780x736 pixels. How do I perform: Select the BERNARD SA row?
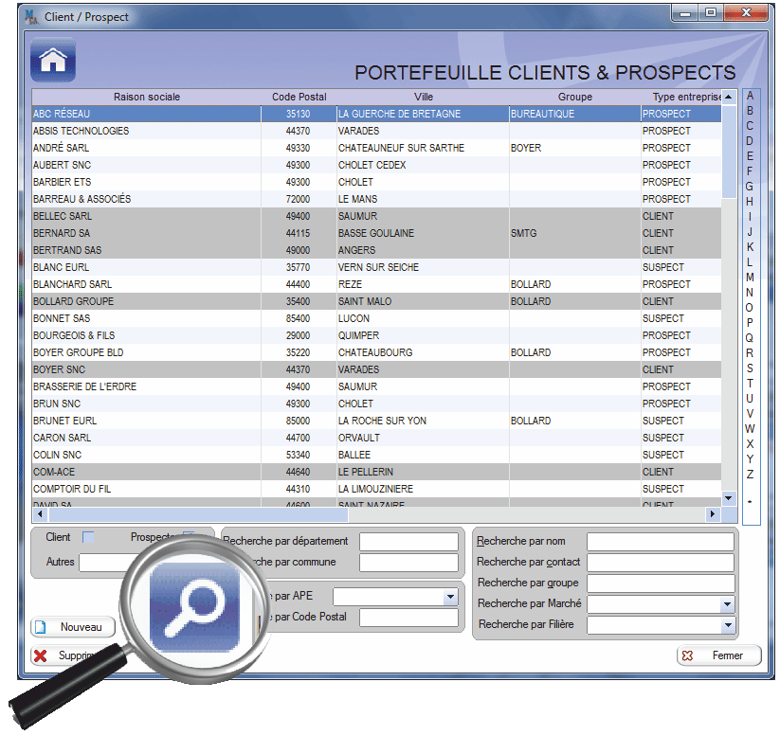376,233
